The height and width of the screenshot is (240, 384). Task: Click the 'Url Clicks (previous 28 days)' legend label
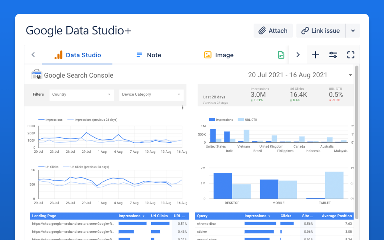click(90, 167)
